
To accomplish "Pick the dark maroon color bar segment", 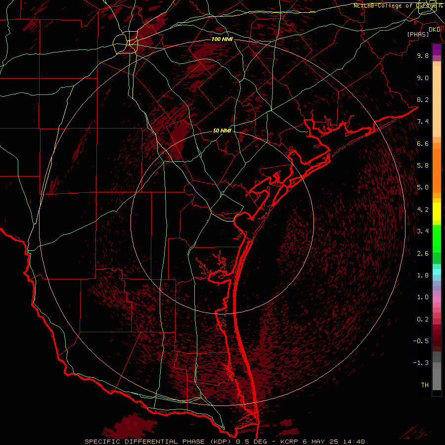I will click(437, 338).
